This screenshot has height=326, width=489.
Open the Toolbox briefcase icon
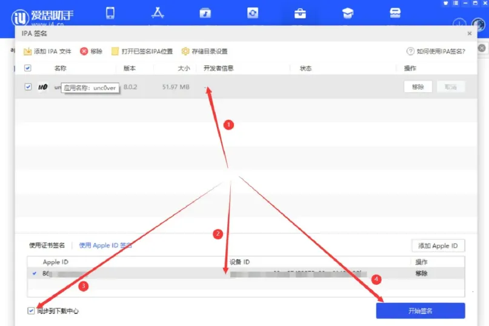300,13
